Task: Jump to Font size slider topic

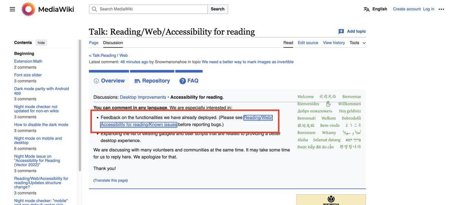Action: click(28, 75)
